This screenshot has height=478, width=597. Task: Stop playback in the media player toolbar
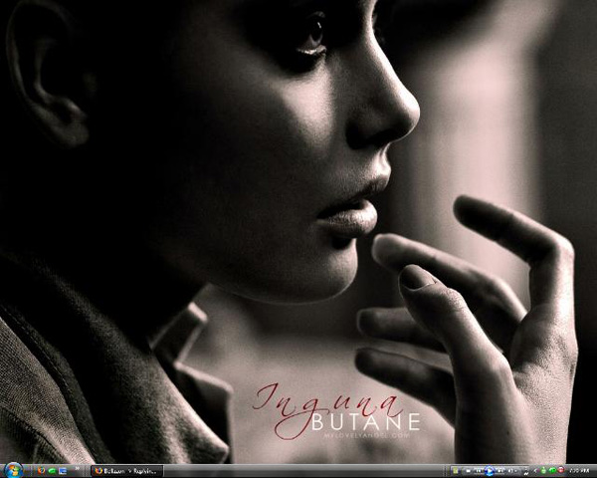pyautogui.click(x=468, y=470)
